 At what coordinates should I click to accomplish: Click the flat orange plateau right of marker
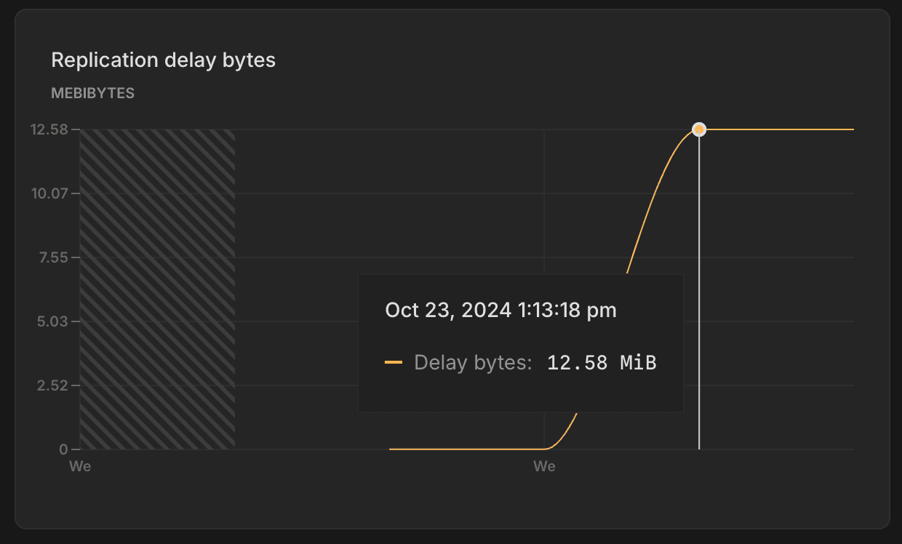(778, 129)
